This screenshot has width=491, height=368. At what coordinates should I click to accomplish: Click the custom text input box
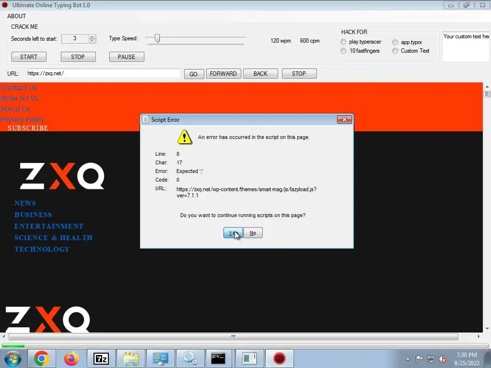point(466,46)
